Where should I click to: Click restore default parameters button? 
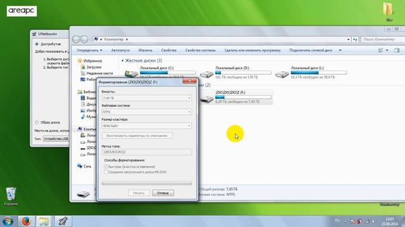click(x=137, y=136)
